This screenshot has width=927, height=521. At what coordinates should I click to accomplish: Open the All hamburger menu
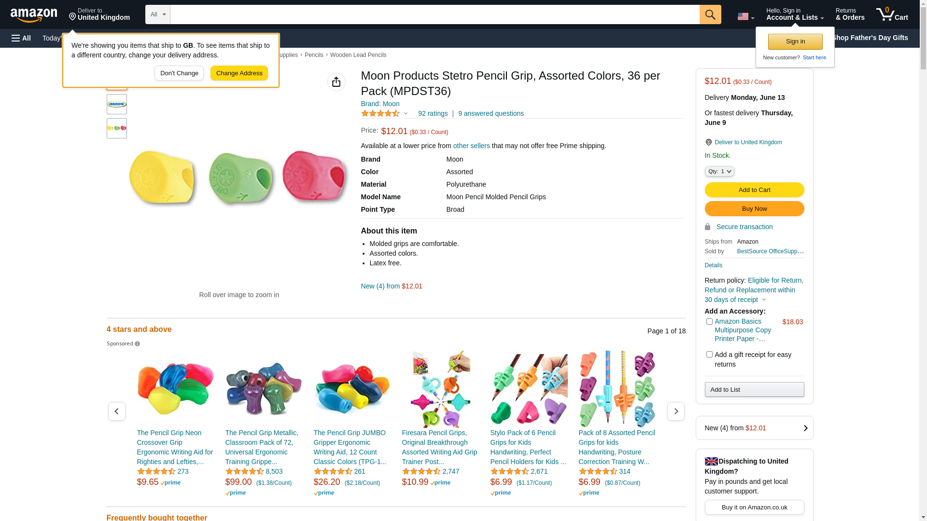pyautogui.click(x=21, y=38)
